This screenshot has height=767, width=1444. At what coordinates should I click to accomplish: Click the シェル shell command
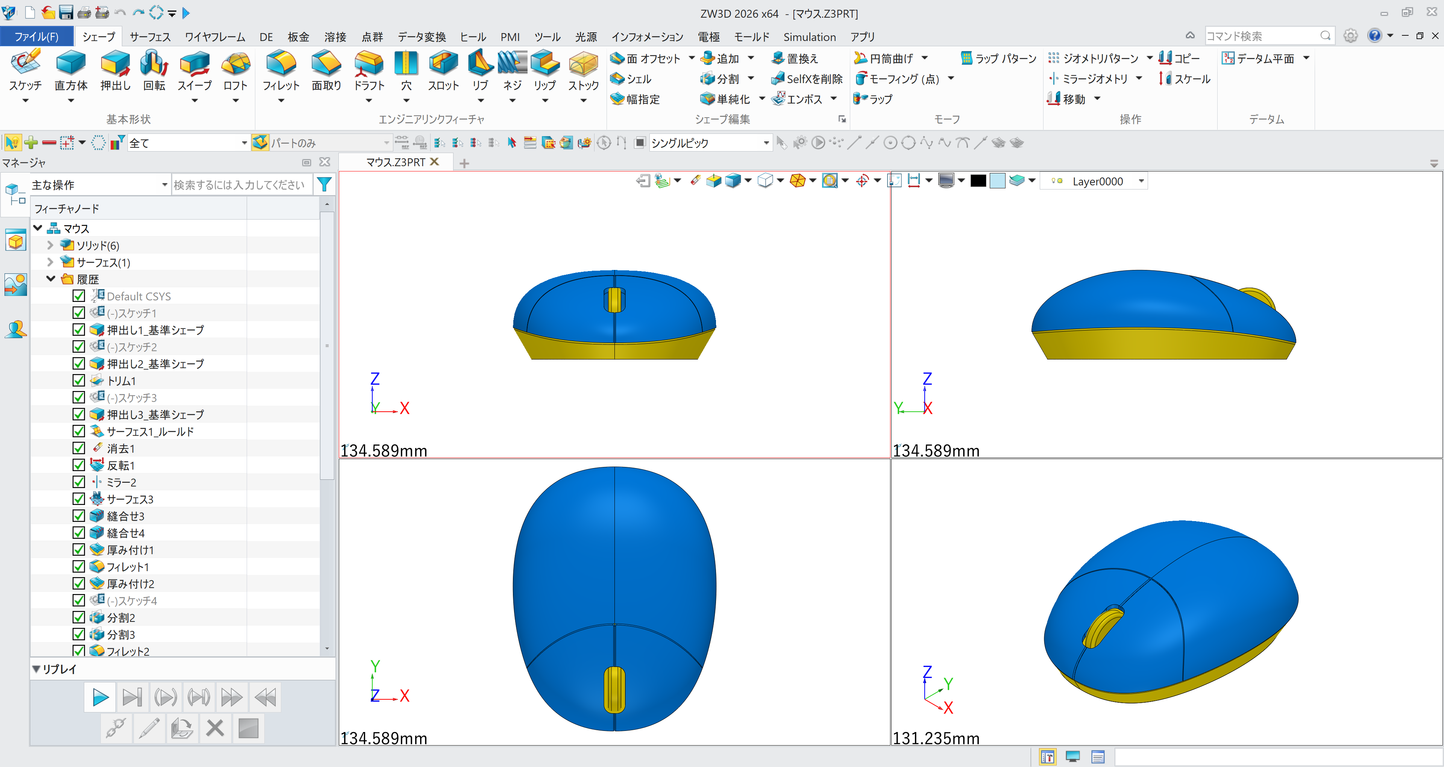631,79
